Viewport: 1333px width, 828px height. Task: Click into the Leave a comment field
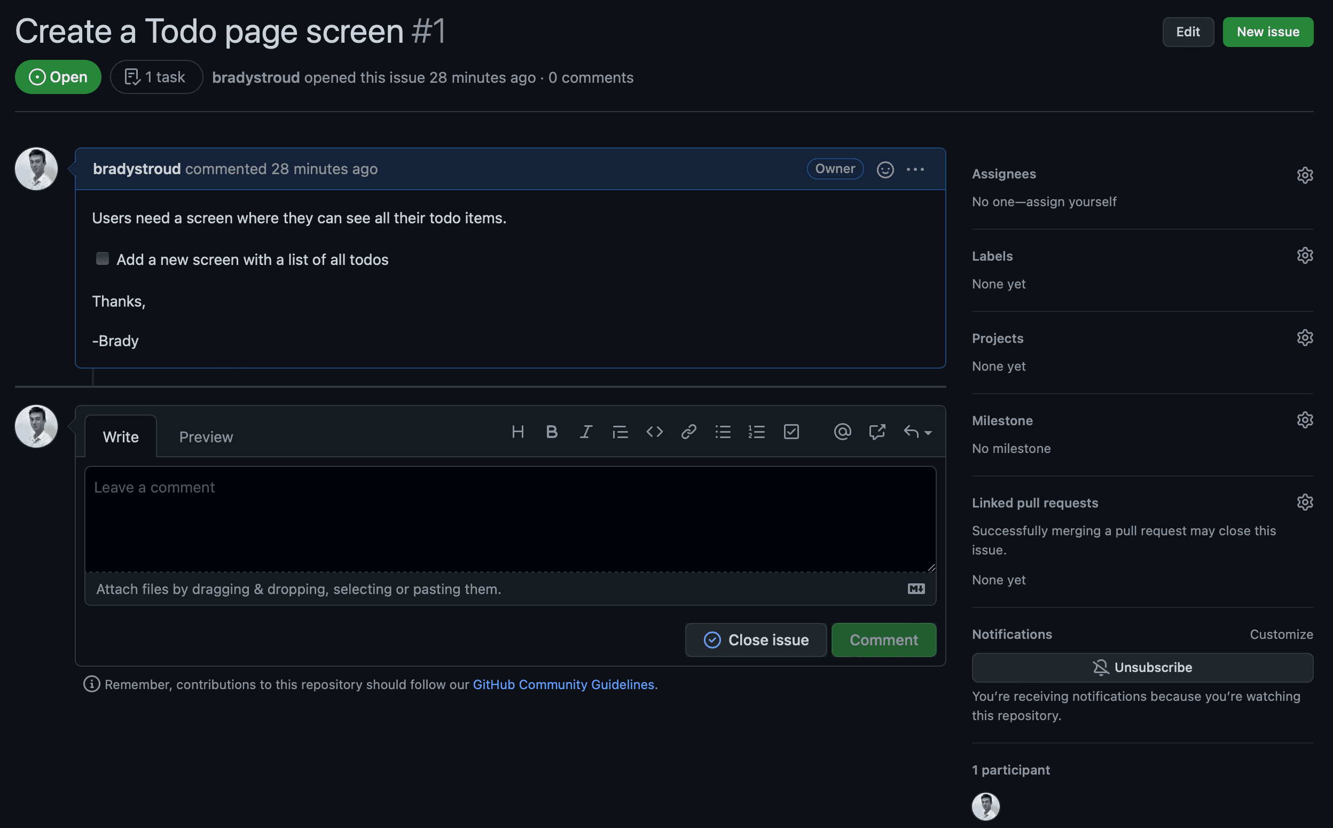point(509,519)
